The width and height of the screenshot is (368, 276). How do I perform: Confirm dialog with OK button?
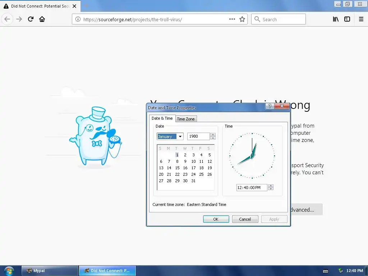tap(216, 219)
